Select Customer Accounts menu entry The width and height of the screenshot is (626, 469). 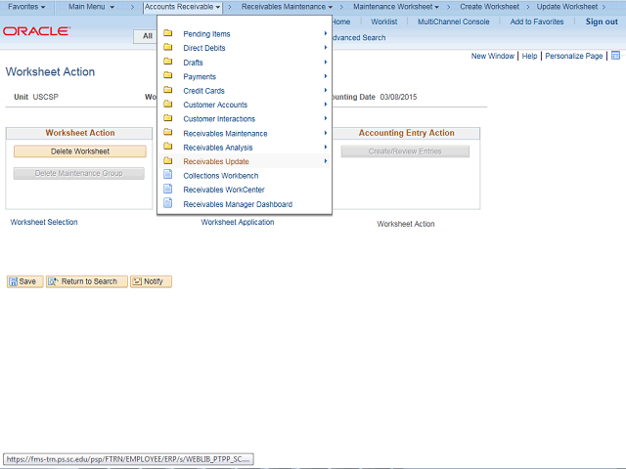pos(215,105)
